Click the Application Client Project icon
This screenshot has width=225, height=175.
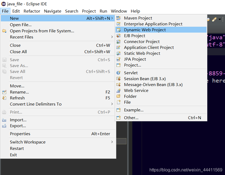point(118,47)
